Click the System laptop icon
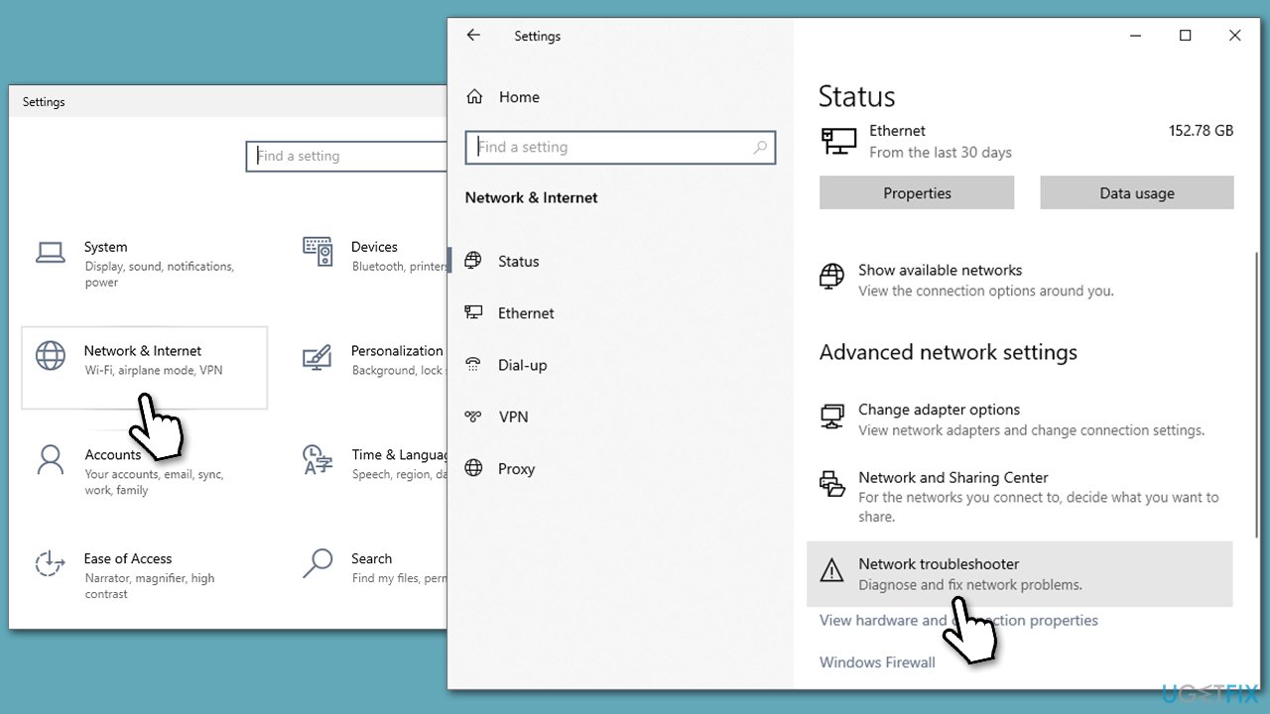Screen dimensions: 1270x714 [x=51, y=252]
